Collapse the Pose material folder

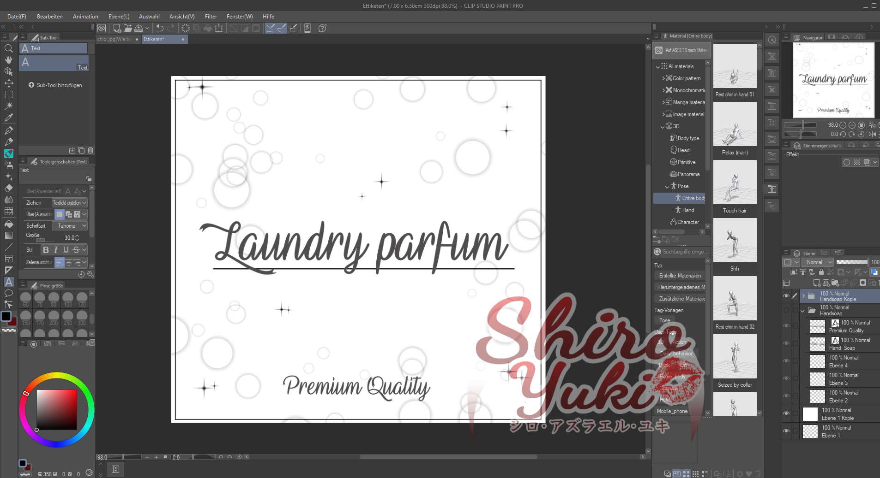(x=667, y=187)
